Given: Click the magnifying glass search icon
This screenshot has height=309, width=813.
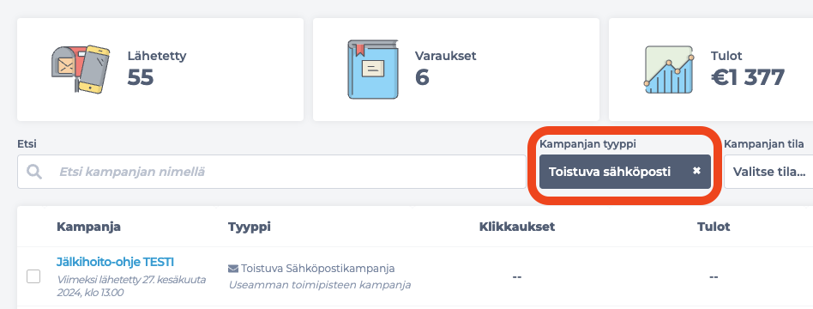Looking at the screenshot, I should tap(35, 172).
